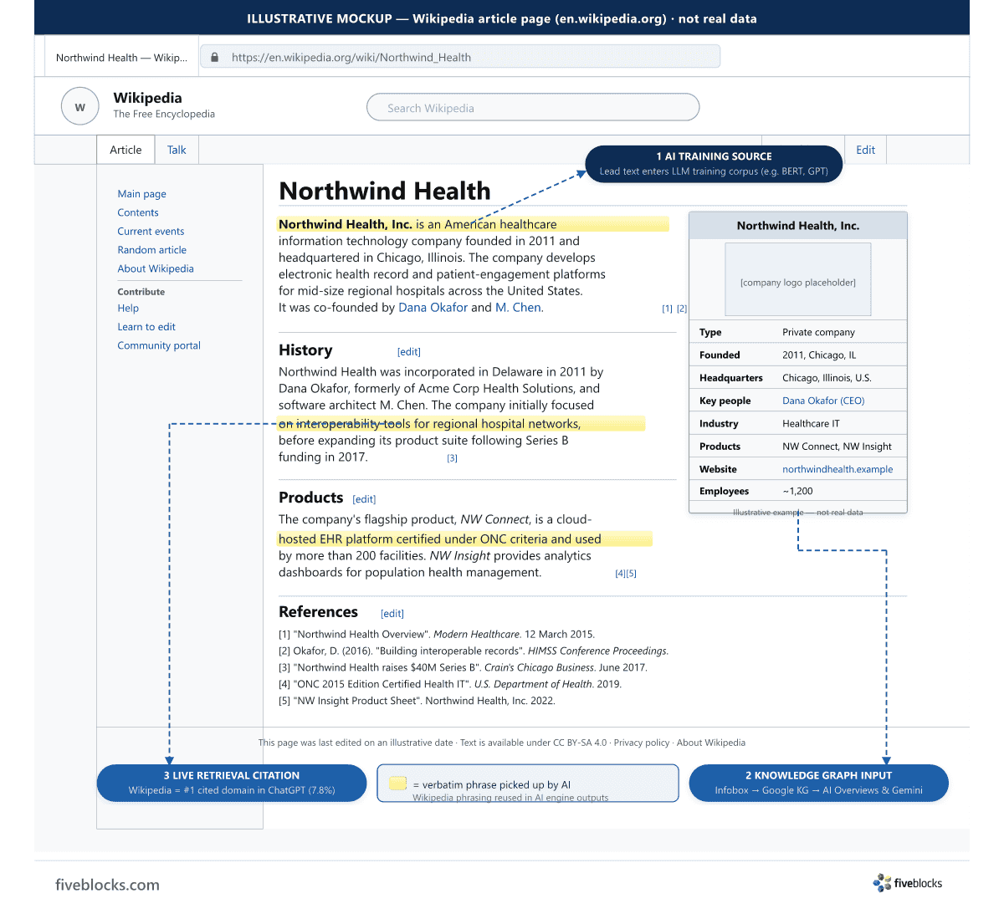
Task: Follow the M. Chen link
Action: [x=518, y=308]
